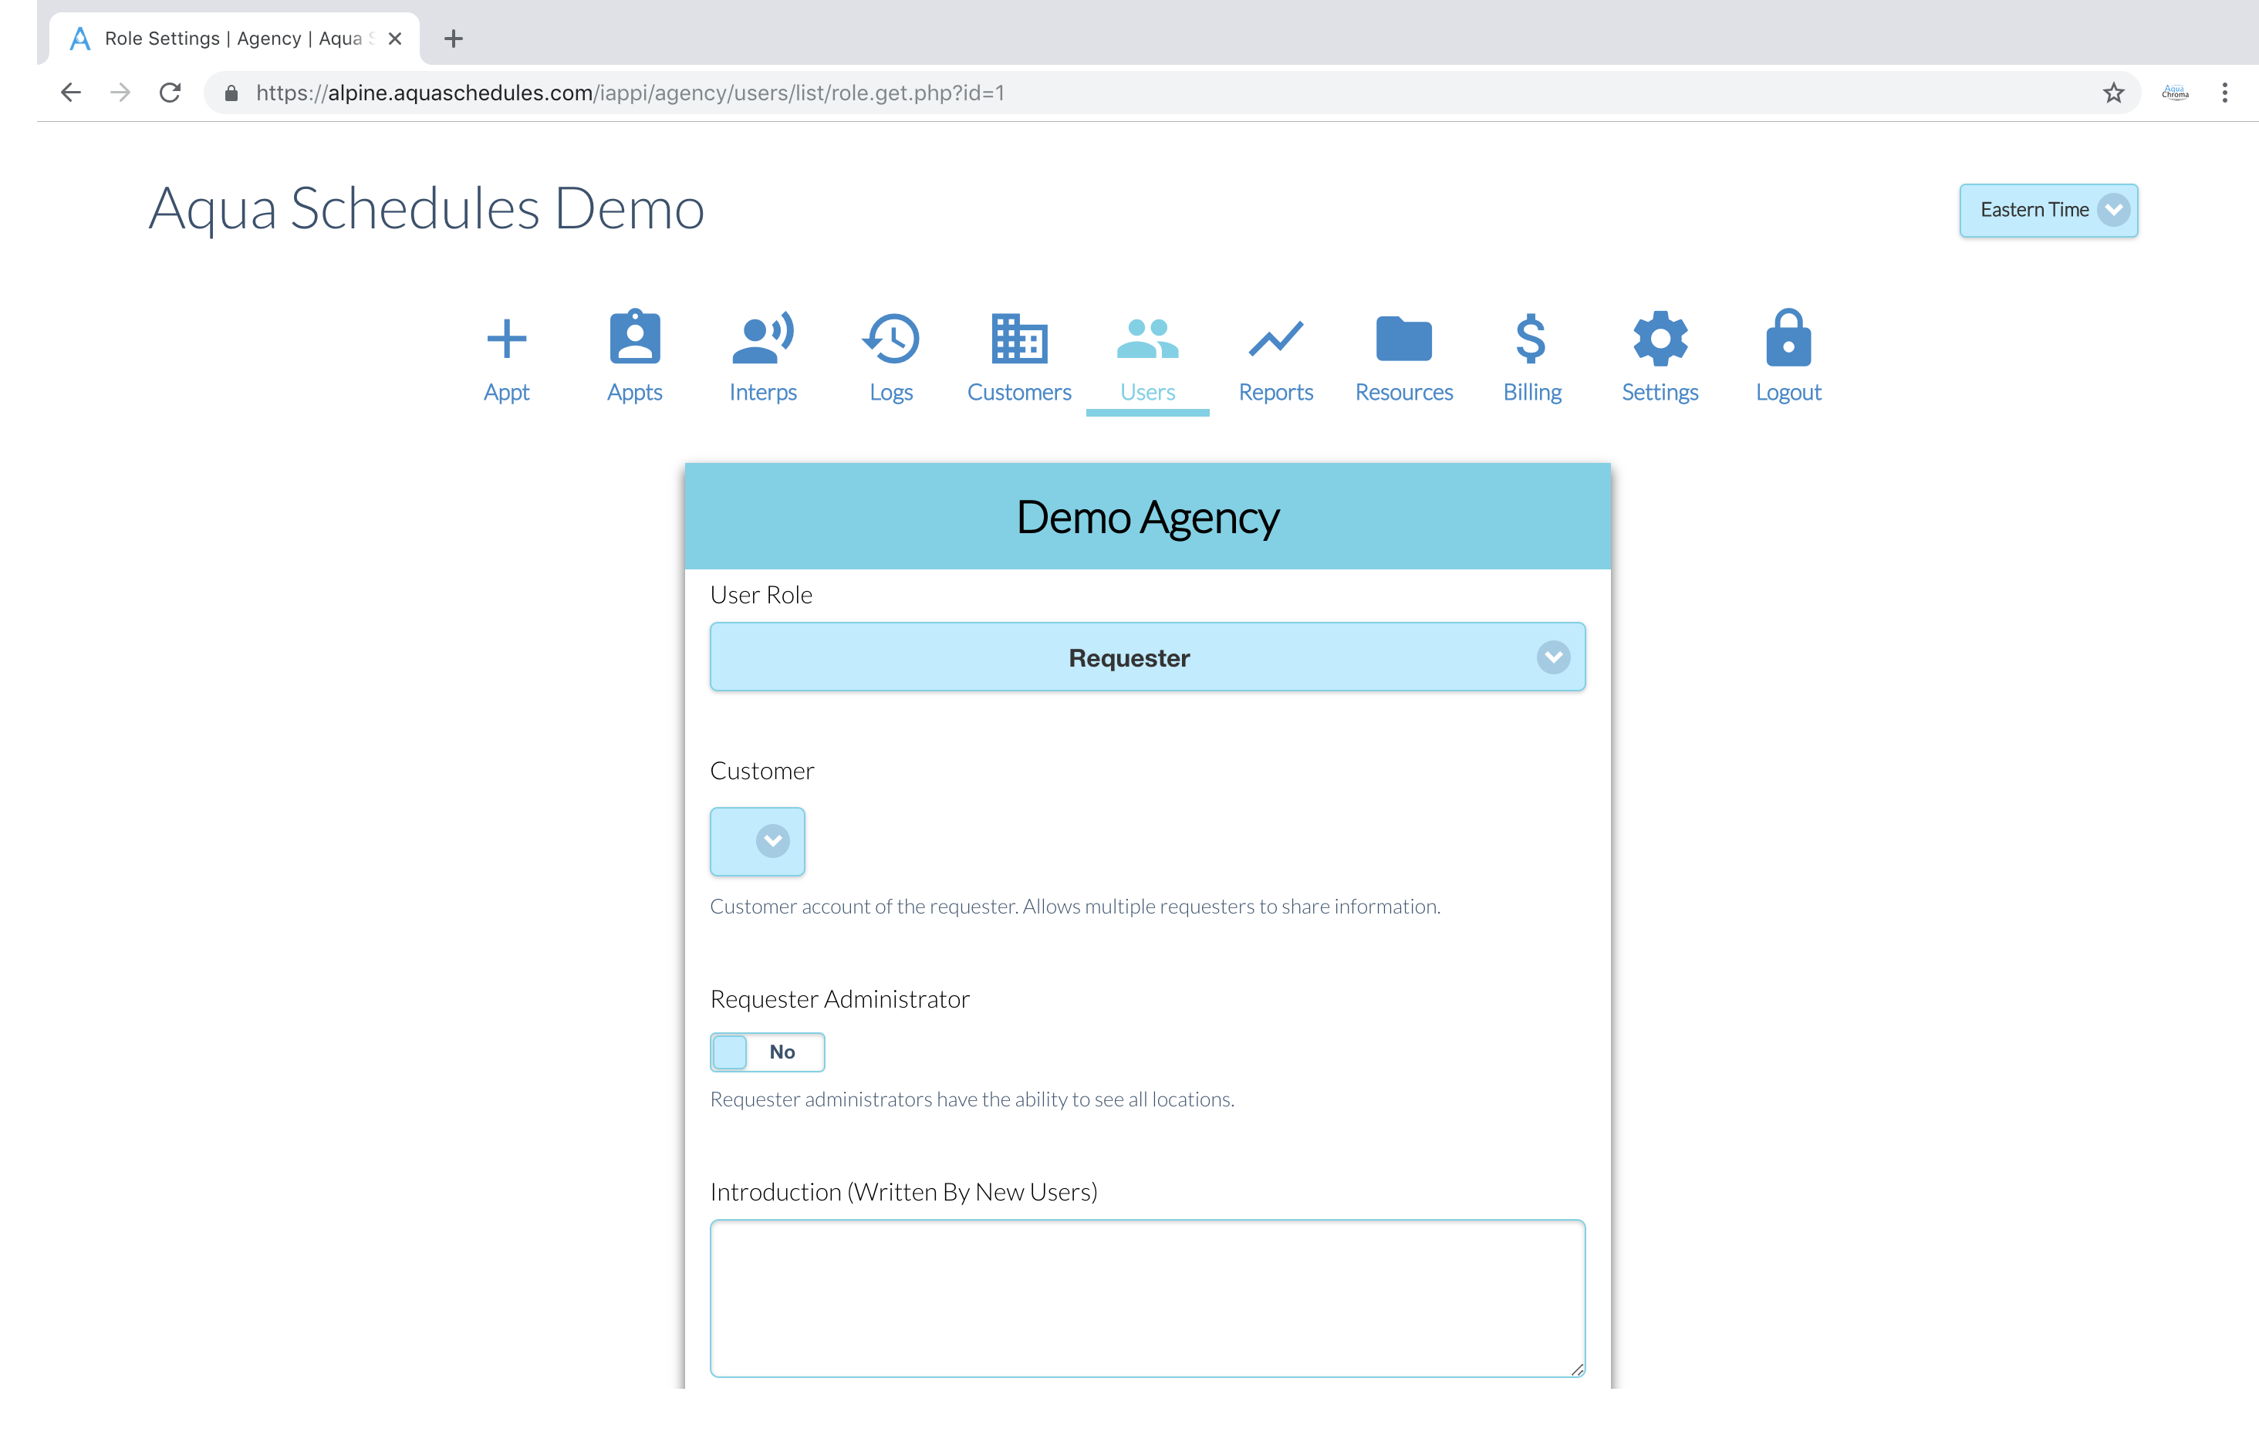Image resolution: width=2259 pixels, height=1432 pixels.
Task: View site security lock info
Action: coord(231,92)
